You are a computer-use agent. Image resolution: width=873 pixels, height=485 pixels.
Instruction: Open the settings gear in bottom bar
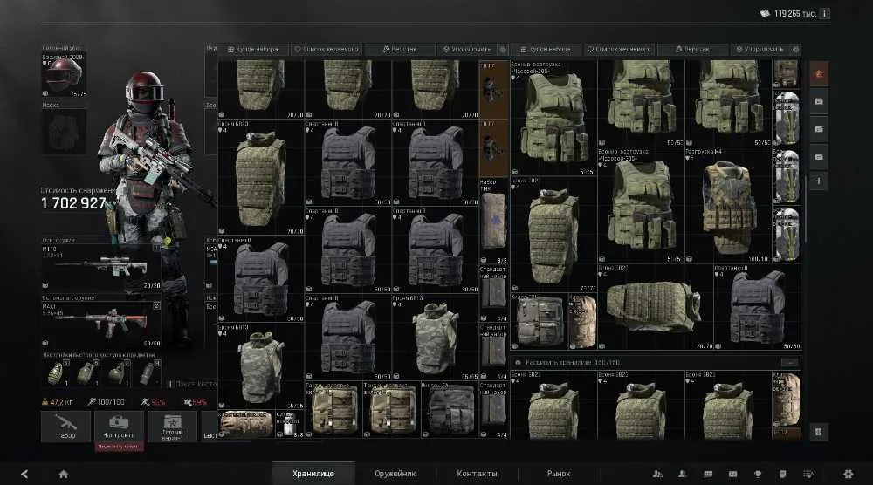point(848,474)
